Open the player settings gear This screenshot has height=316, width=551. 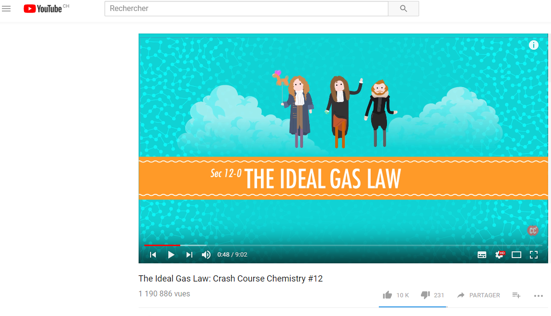click(499, 255)
